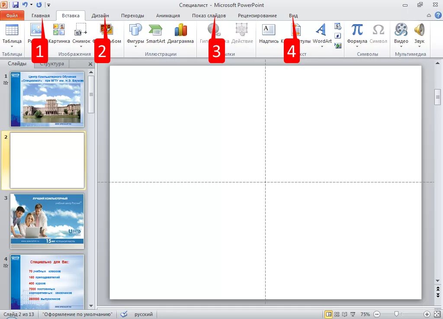Screen dimensions: 443x319
Task: Close the slides thumbnail pane
Action: (90, 64)
